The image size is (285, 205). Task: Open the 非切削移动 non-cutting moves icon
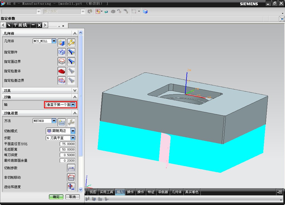pyautogui.click(x=71, y=177)
